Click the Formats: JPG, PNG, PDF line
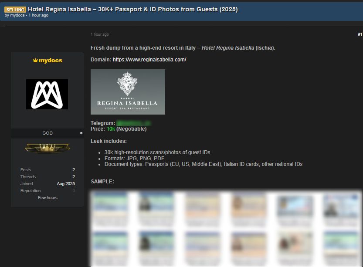 tap(134, 158)
